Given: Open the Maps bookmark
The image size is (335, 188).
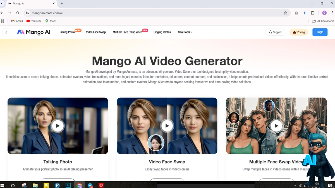Looking at the screenshot, I should (51, 21).
